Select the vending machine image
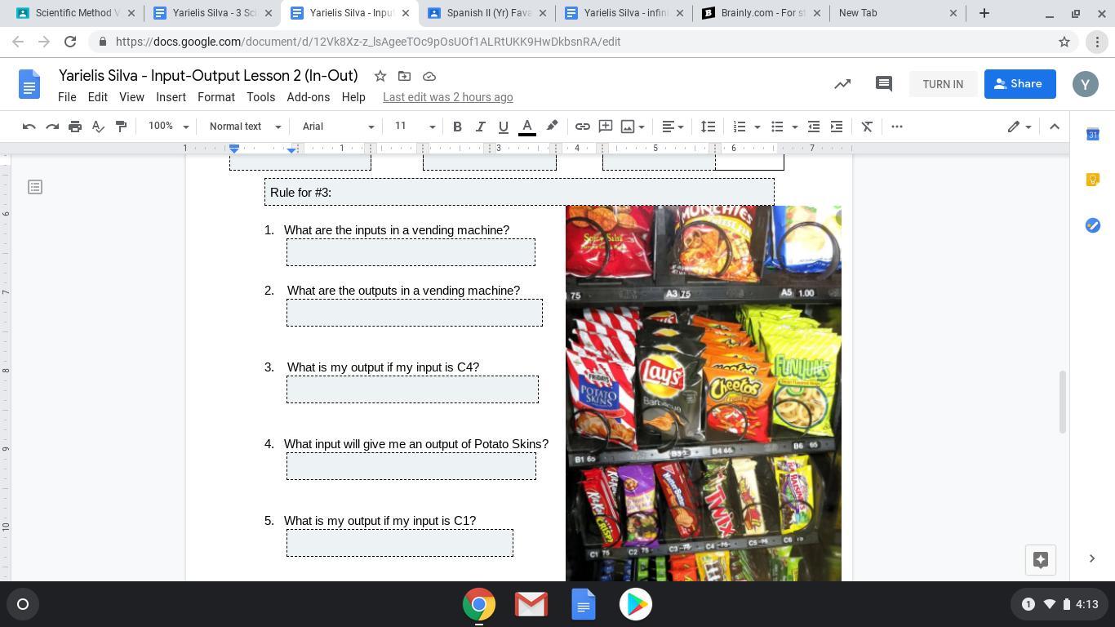Image resolution: width=1115 pixels, height=627 pixels. click(x=704, y=394)
